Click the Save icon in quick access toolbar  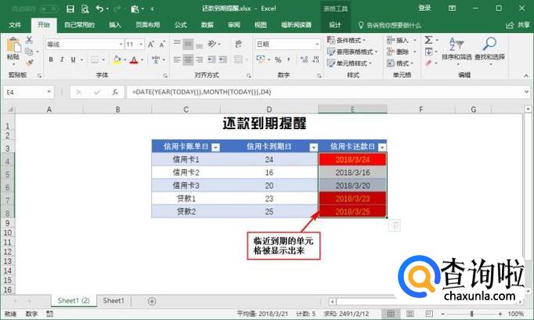click(x=70, y=9)
